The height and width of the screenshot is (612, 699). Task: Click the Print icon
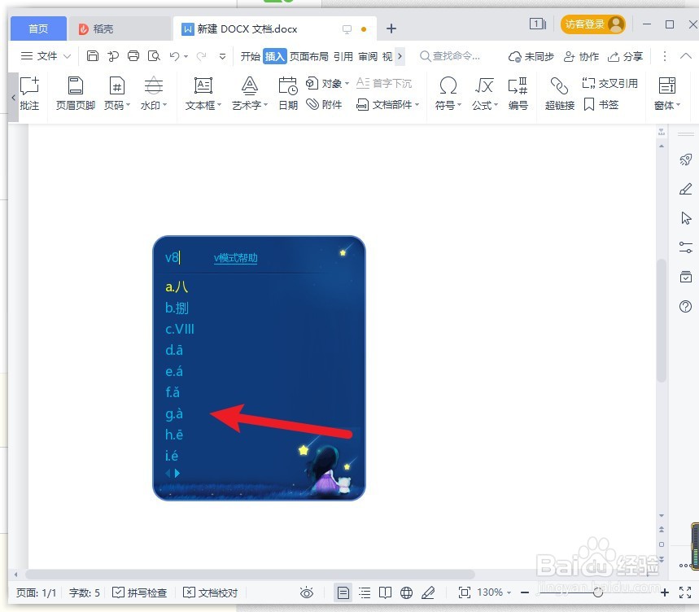[x=133, y=56]
